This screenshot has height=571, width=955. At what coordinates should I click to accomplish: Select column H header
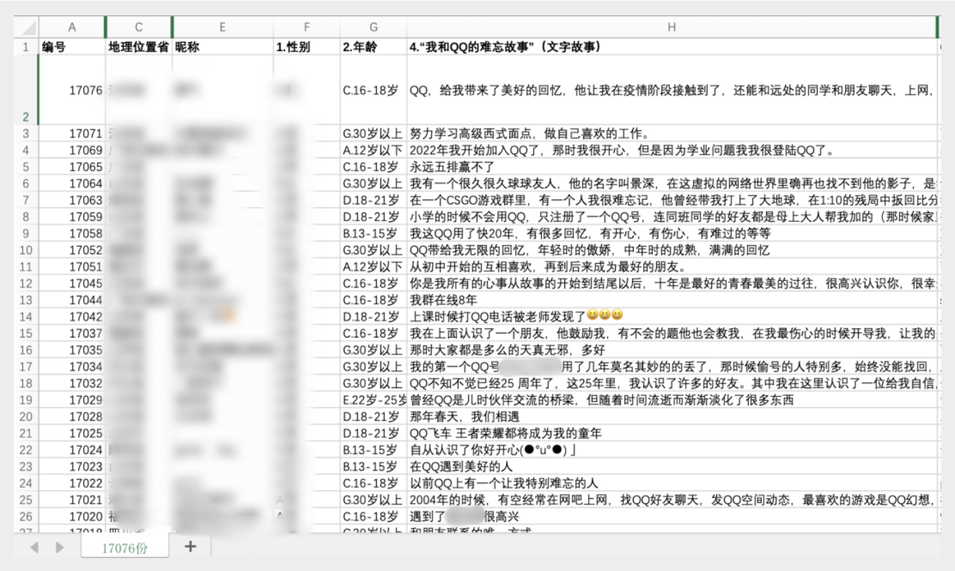(x=671, y=27)
